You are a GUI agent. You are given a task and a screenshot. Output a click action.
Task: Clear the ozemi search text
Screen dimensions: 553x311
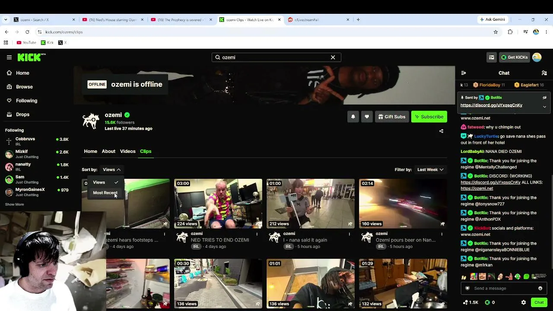[333, 57]
